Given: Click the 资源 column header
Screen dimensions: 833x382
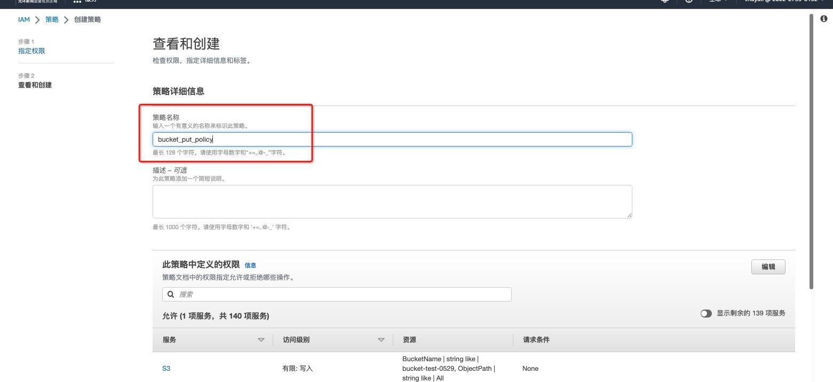Looking at the screenshot, I should point(409,340).
